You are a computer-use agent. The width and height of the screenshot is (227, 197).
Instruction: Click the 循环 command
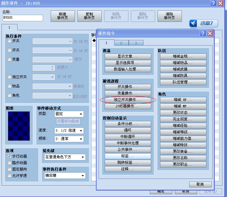128,130
